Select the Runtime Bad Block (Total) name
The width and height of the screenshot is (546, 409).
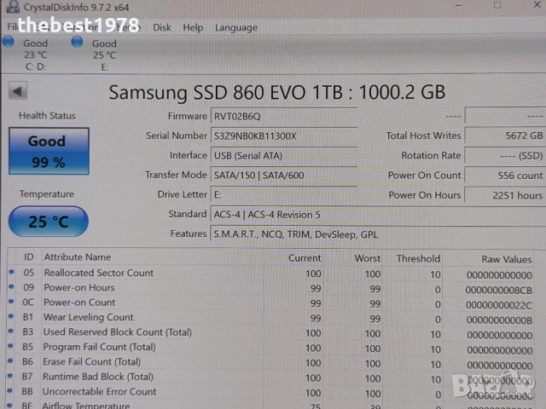(98, 377)
